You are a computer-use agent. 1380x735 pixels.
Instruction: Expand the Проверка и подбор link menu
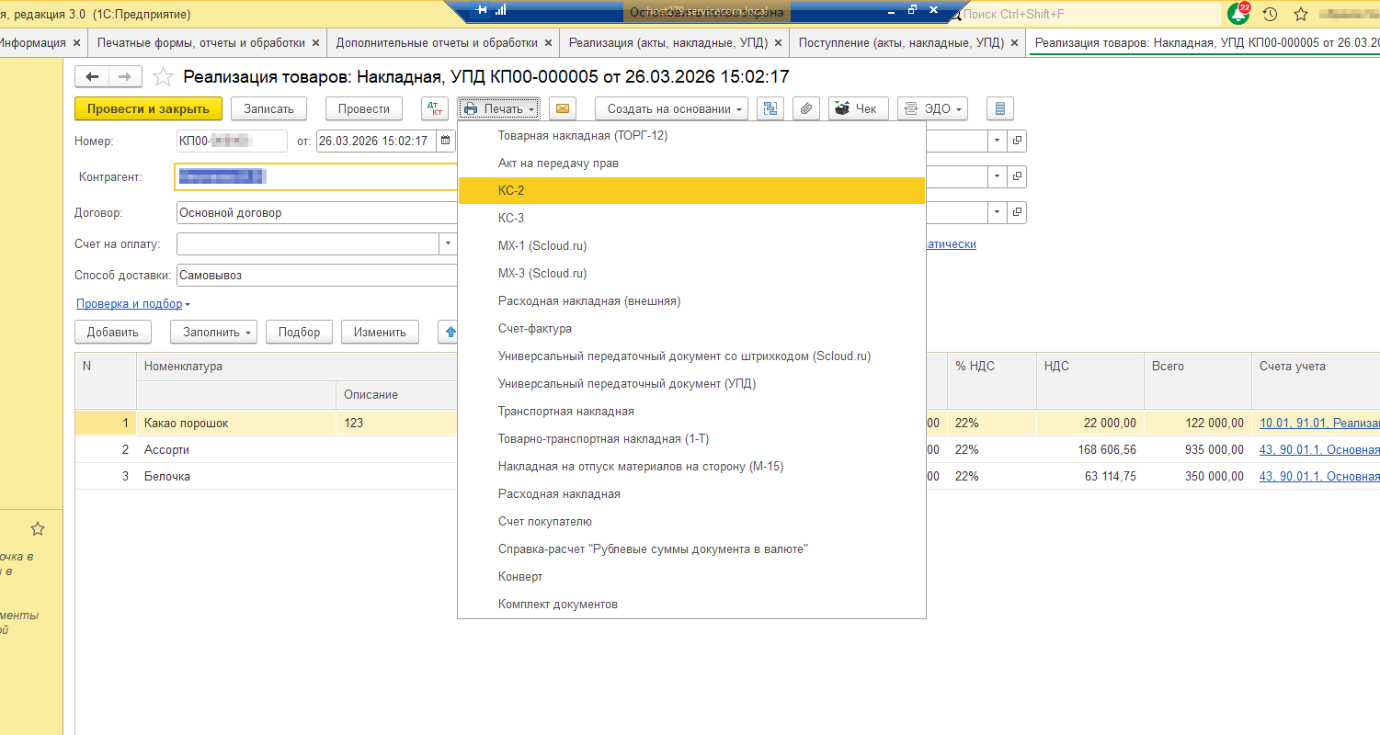[x=133, y=303]
